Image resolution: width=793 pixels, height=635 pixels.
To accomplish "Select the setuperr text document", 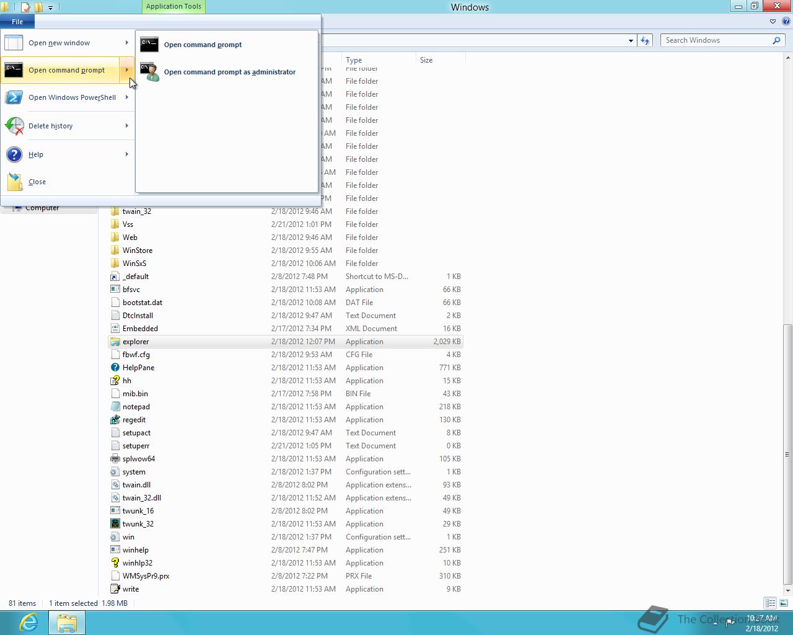I will (136, 446).
